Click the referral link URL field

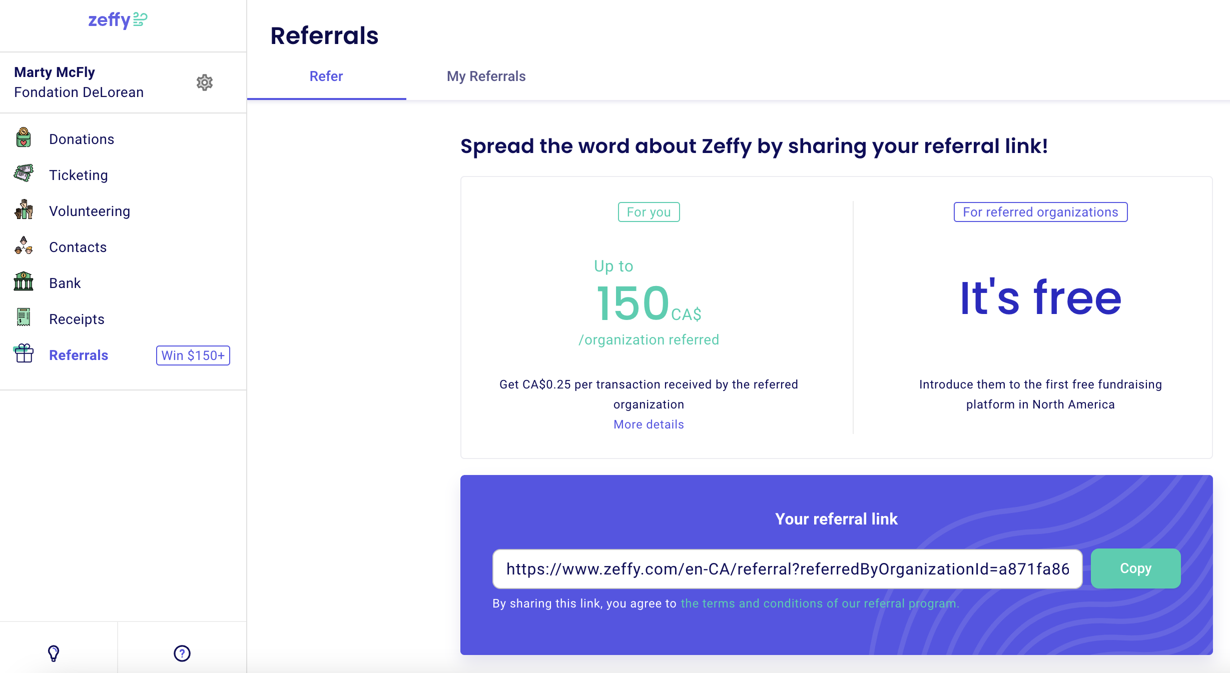[x=787, y=569]
